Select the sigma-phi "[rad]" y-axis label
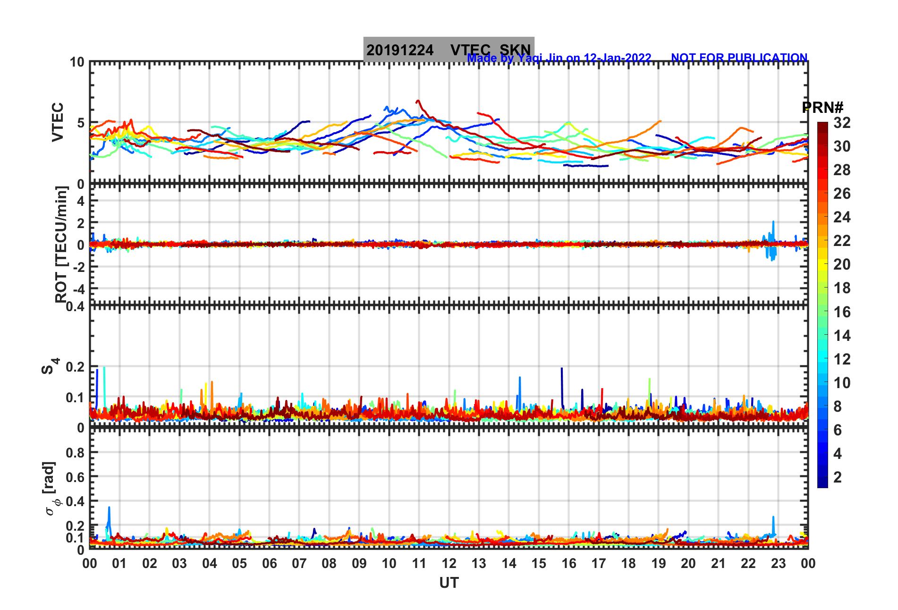This screenshot has height=610, width=898. pyautogui.click(x=50, y=489)
